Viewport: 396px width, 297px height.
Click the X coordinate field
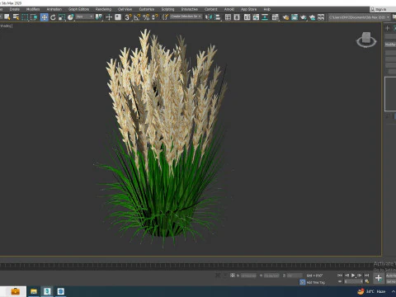[248, 276]
